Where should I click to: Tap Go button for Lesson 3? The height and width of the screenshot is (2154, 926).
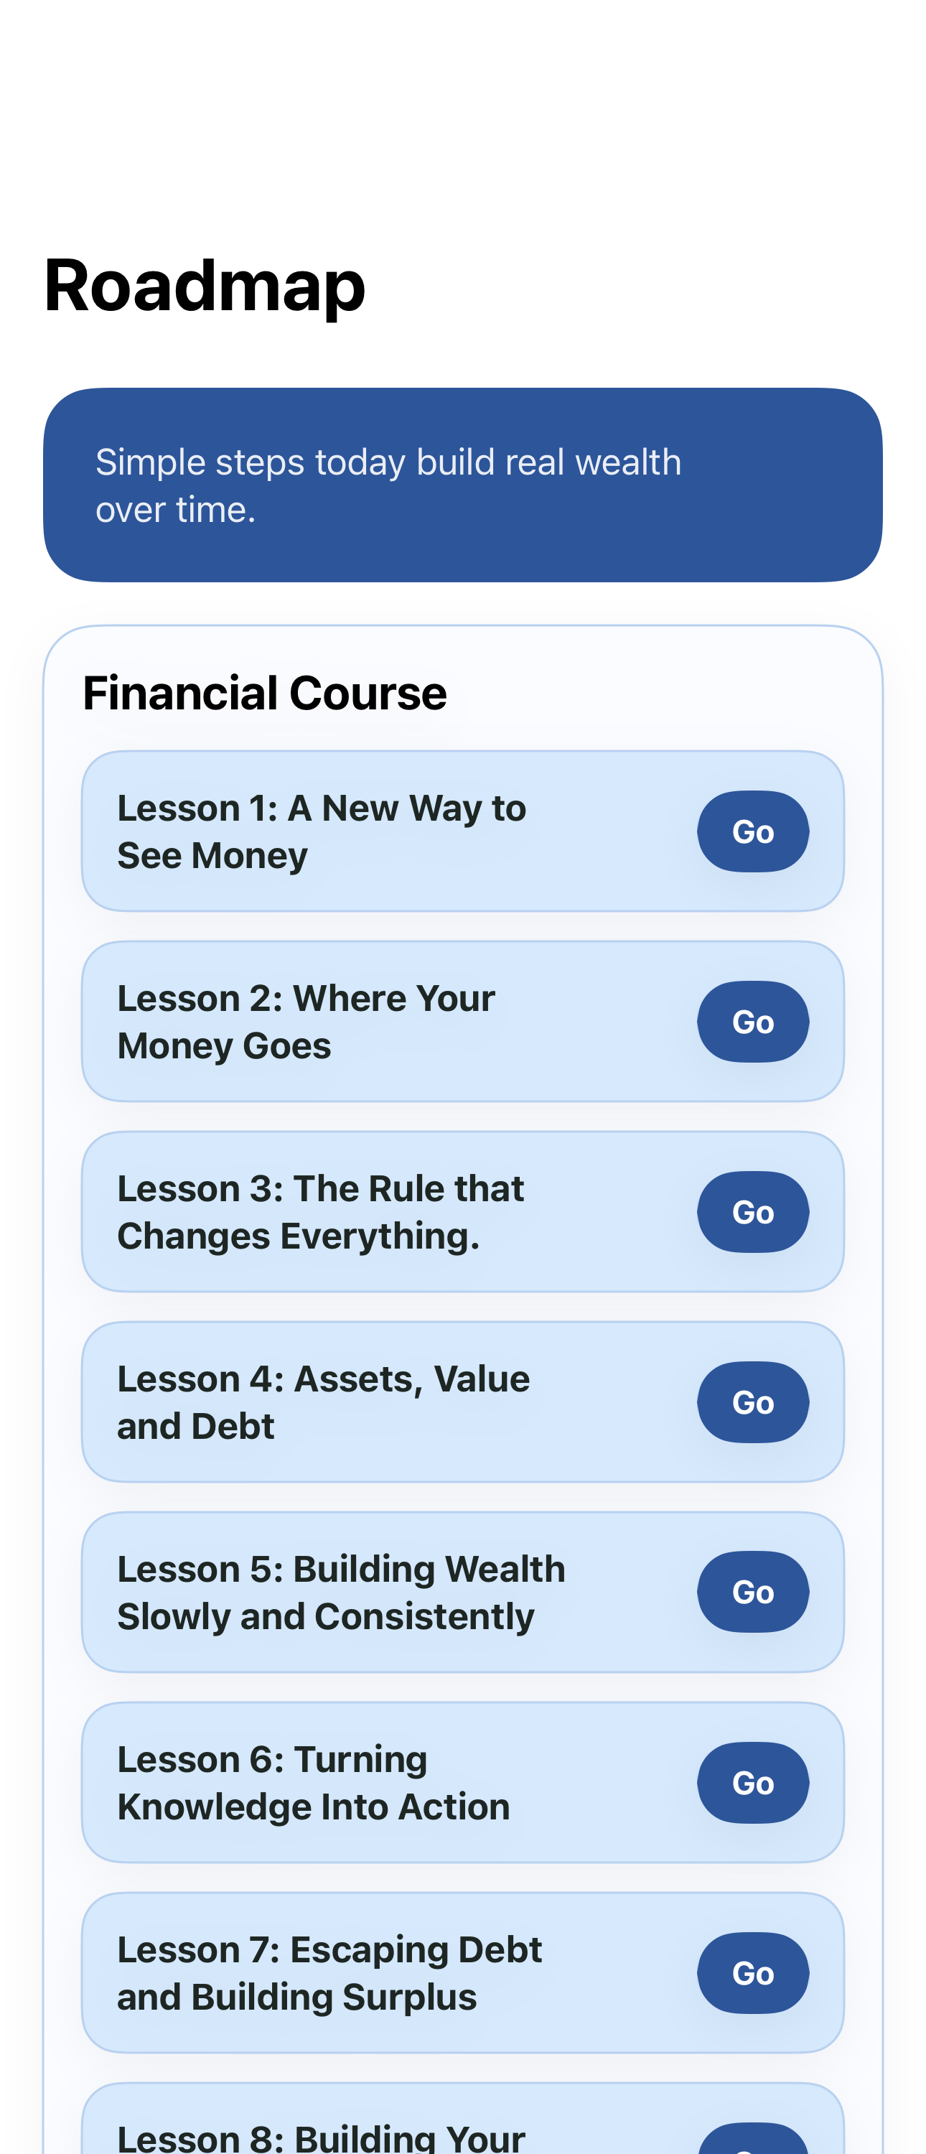[x=753, y=1212]
